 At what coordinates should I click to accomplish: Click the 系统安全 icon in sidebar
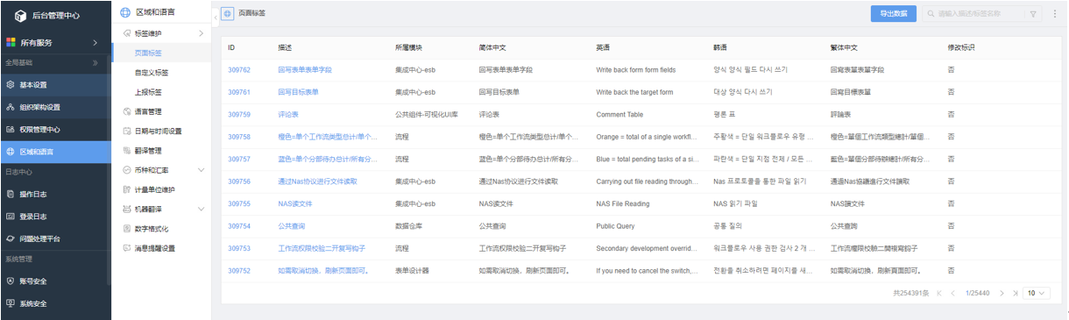coord(11,303)
